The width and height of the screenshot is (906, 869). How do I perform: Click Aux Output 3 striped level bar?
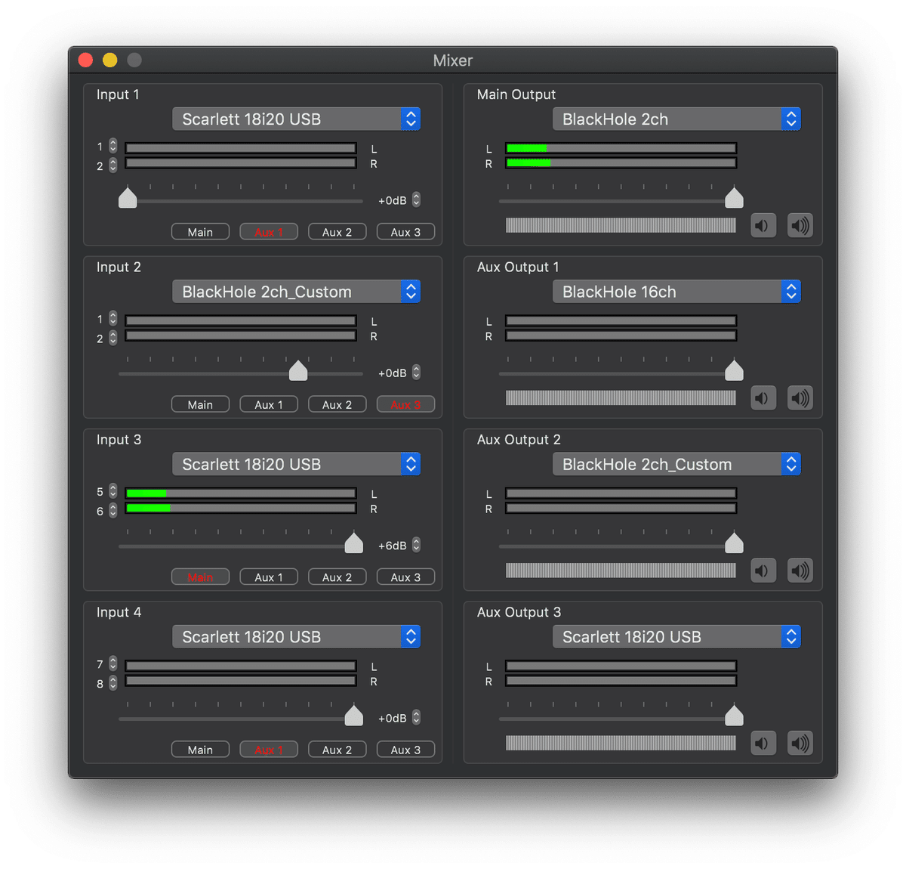(x=621, y=744)
